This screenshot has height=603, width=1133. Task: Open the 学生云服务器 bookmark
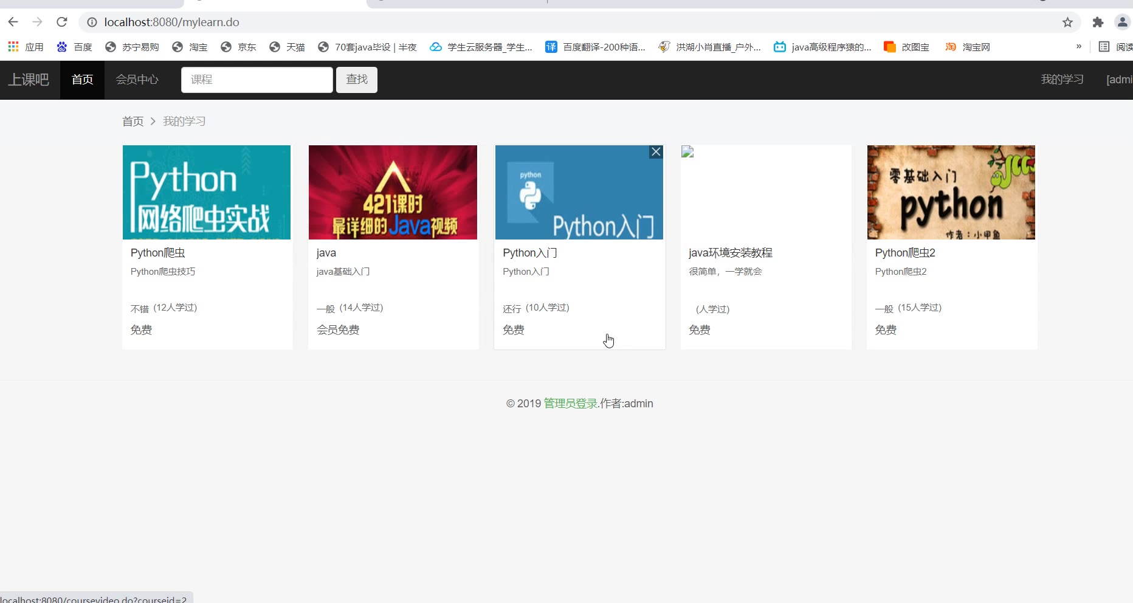[x=481, y=47]
